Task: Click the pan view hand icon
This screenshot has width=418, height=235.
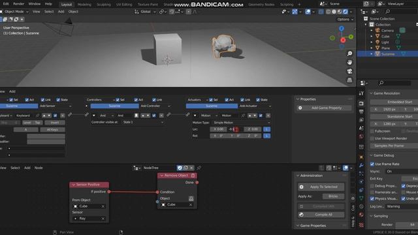Action: [x=349, y=63]
